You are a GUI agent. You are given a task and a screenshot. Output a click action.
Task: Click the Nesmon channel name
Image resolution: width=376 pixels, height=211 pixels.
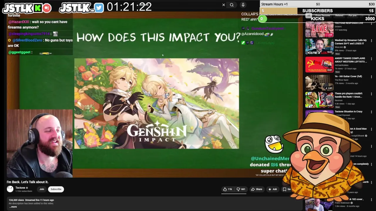point(338,101)
